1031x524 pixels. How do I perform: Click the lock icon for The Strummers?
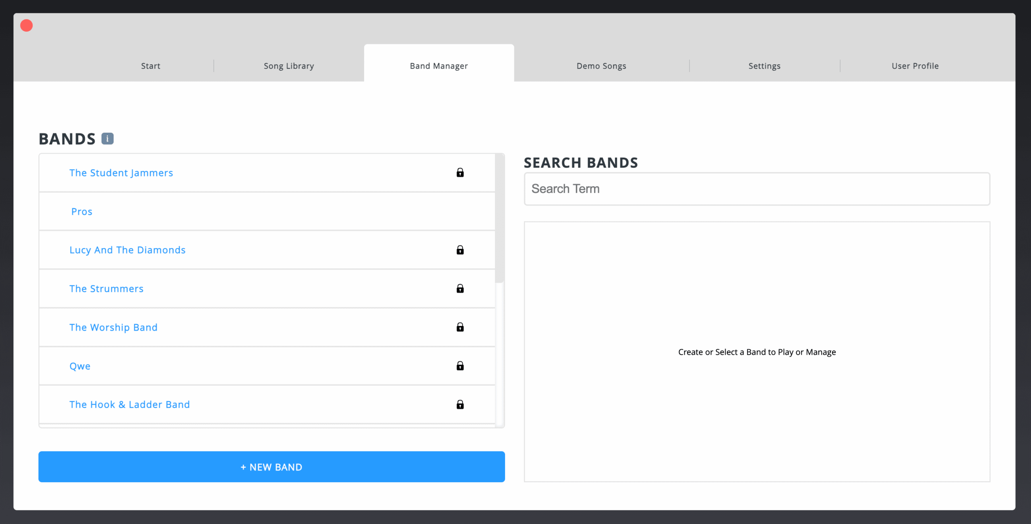click(460, 288)
